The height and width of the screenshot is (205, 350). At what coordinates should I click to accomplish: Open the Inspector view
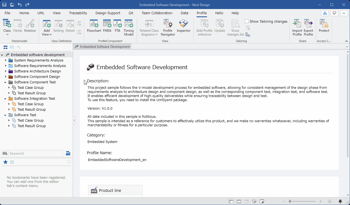click(x=183, y=26)
